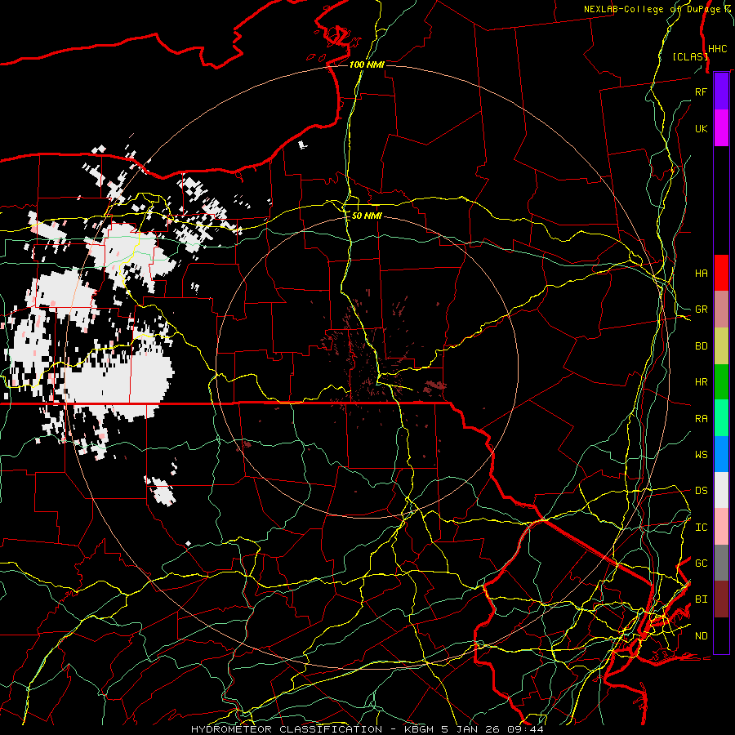Click the 'IC' legend label

tap(701, 528)
